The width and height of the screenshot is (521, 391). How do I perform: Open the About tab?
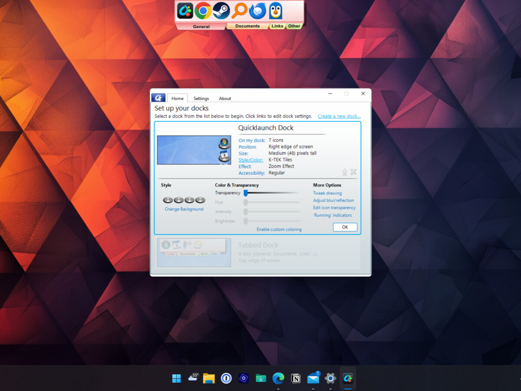tap(225, 98)
